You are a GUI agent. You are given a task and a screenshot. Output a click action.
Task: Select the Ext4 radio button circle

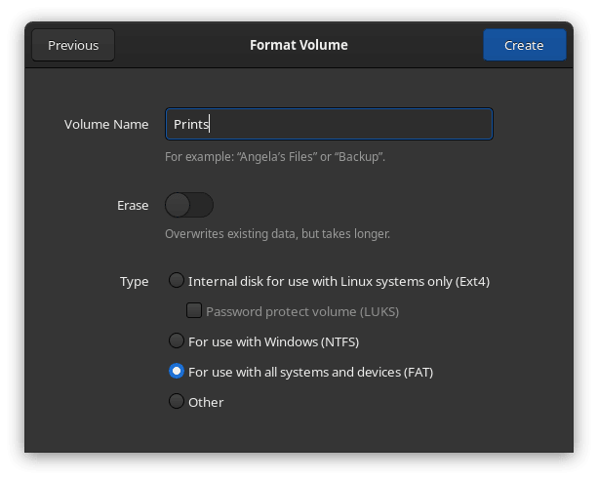coord(177,281)
